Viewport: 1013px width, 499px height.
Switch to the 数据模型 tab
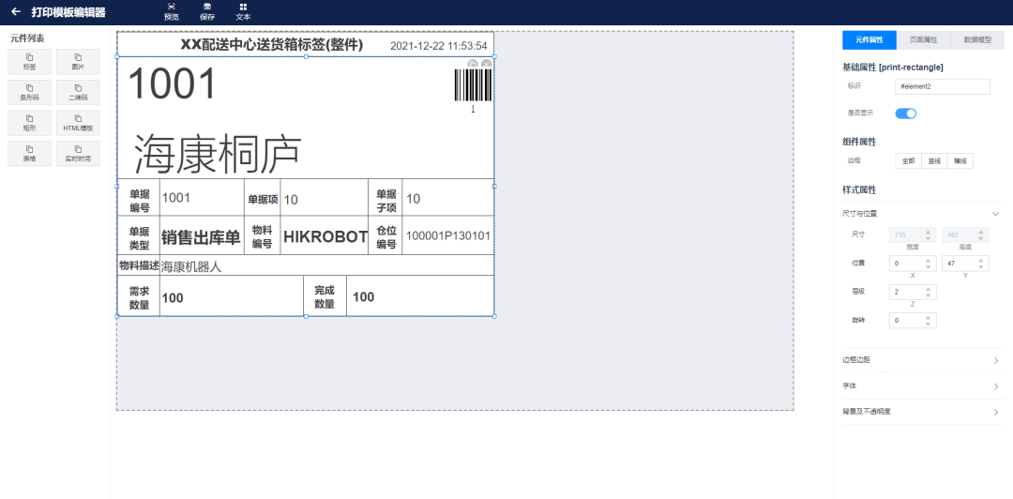pyautogui.click(x=977, y=39)
